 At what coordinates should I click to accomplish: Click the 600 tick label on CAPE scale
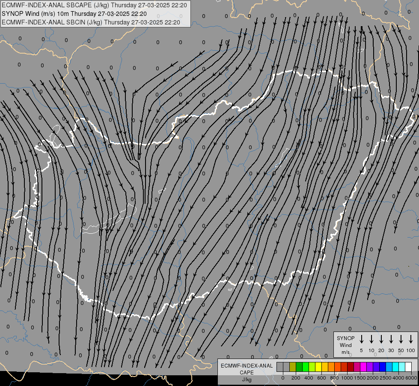321,378
